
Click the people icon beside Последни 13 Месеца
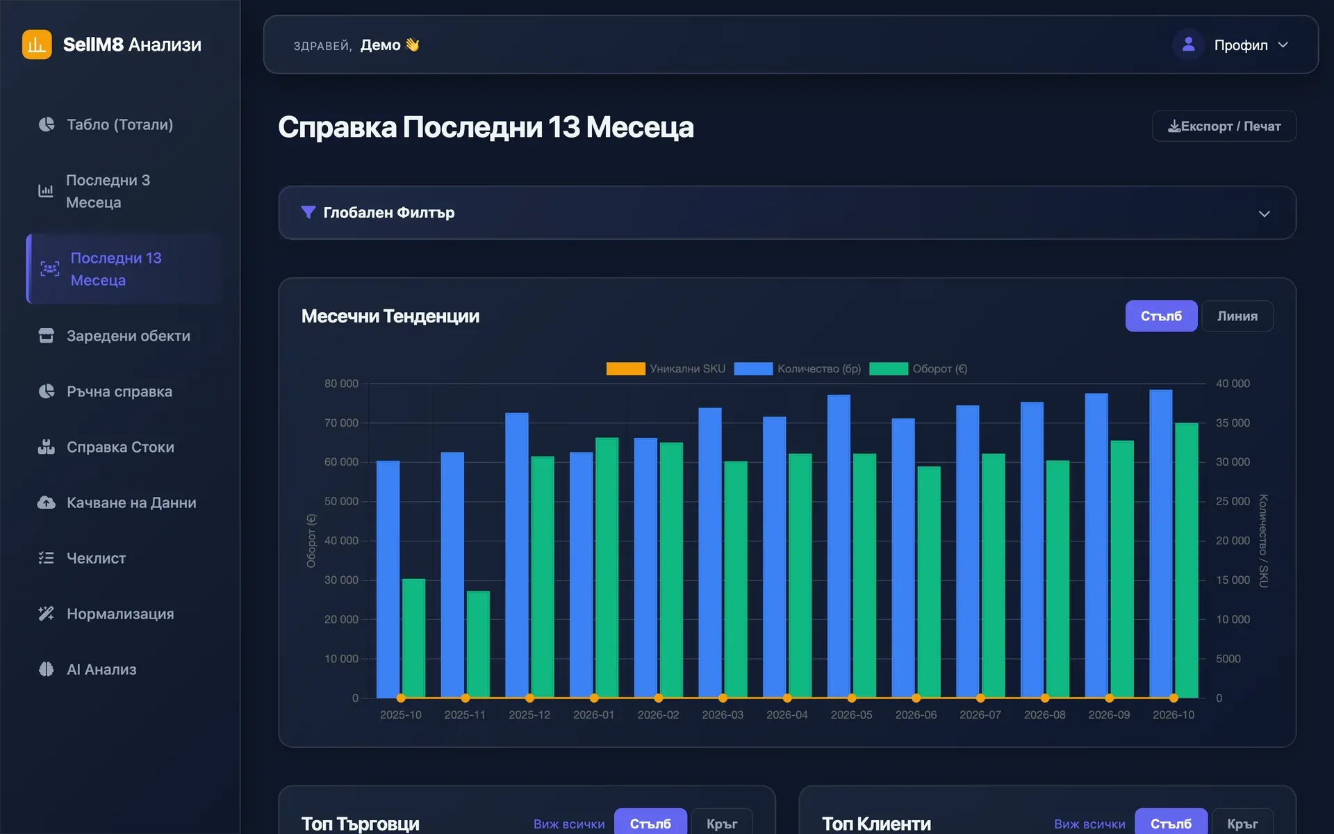(x=50, y=269)
